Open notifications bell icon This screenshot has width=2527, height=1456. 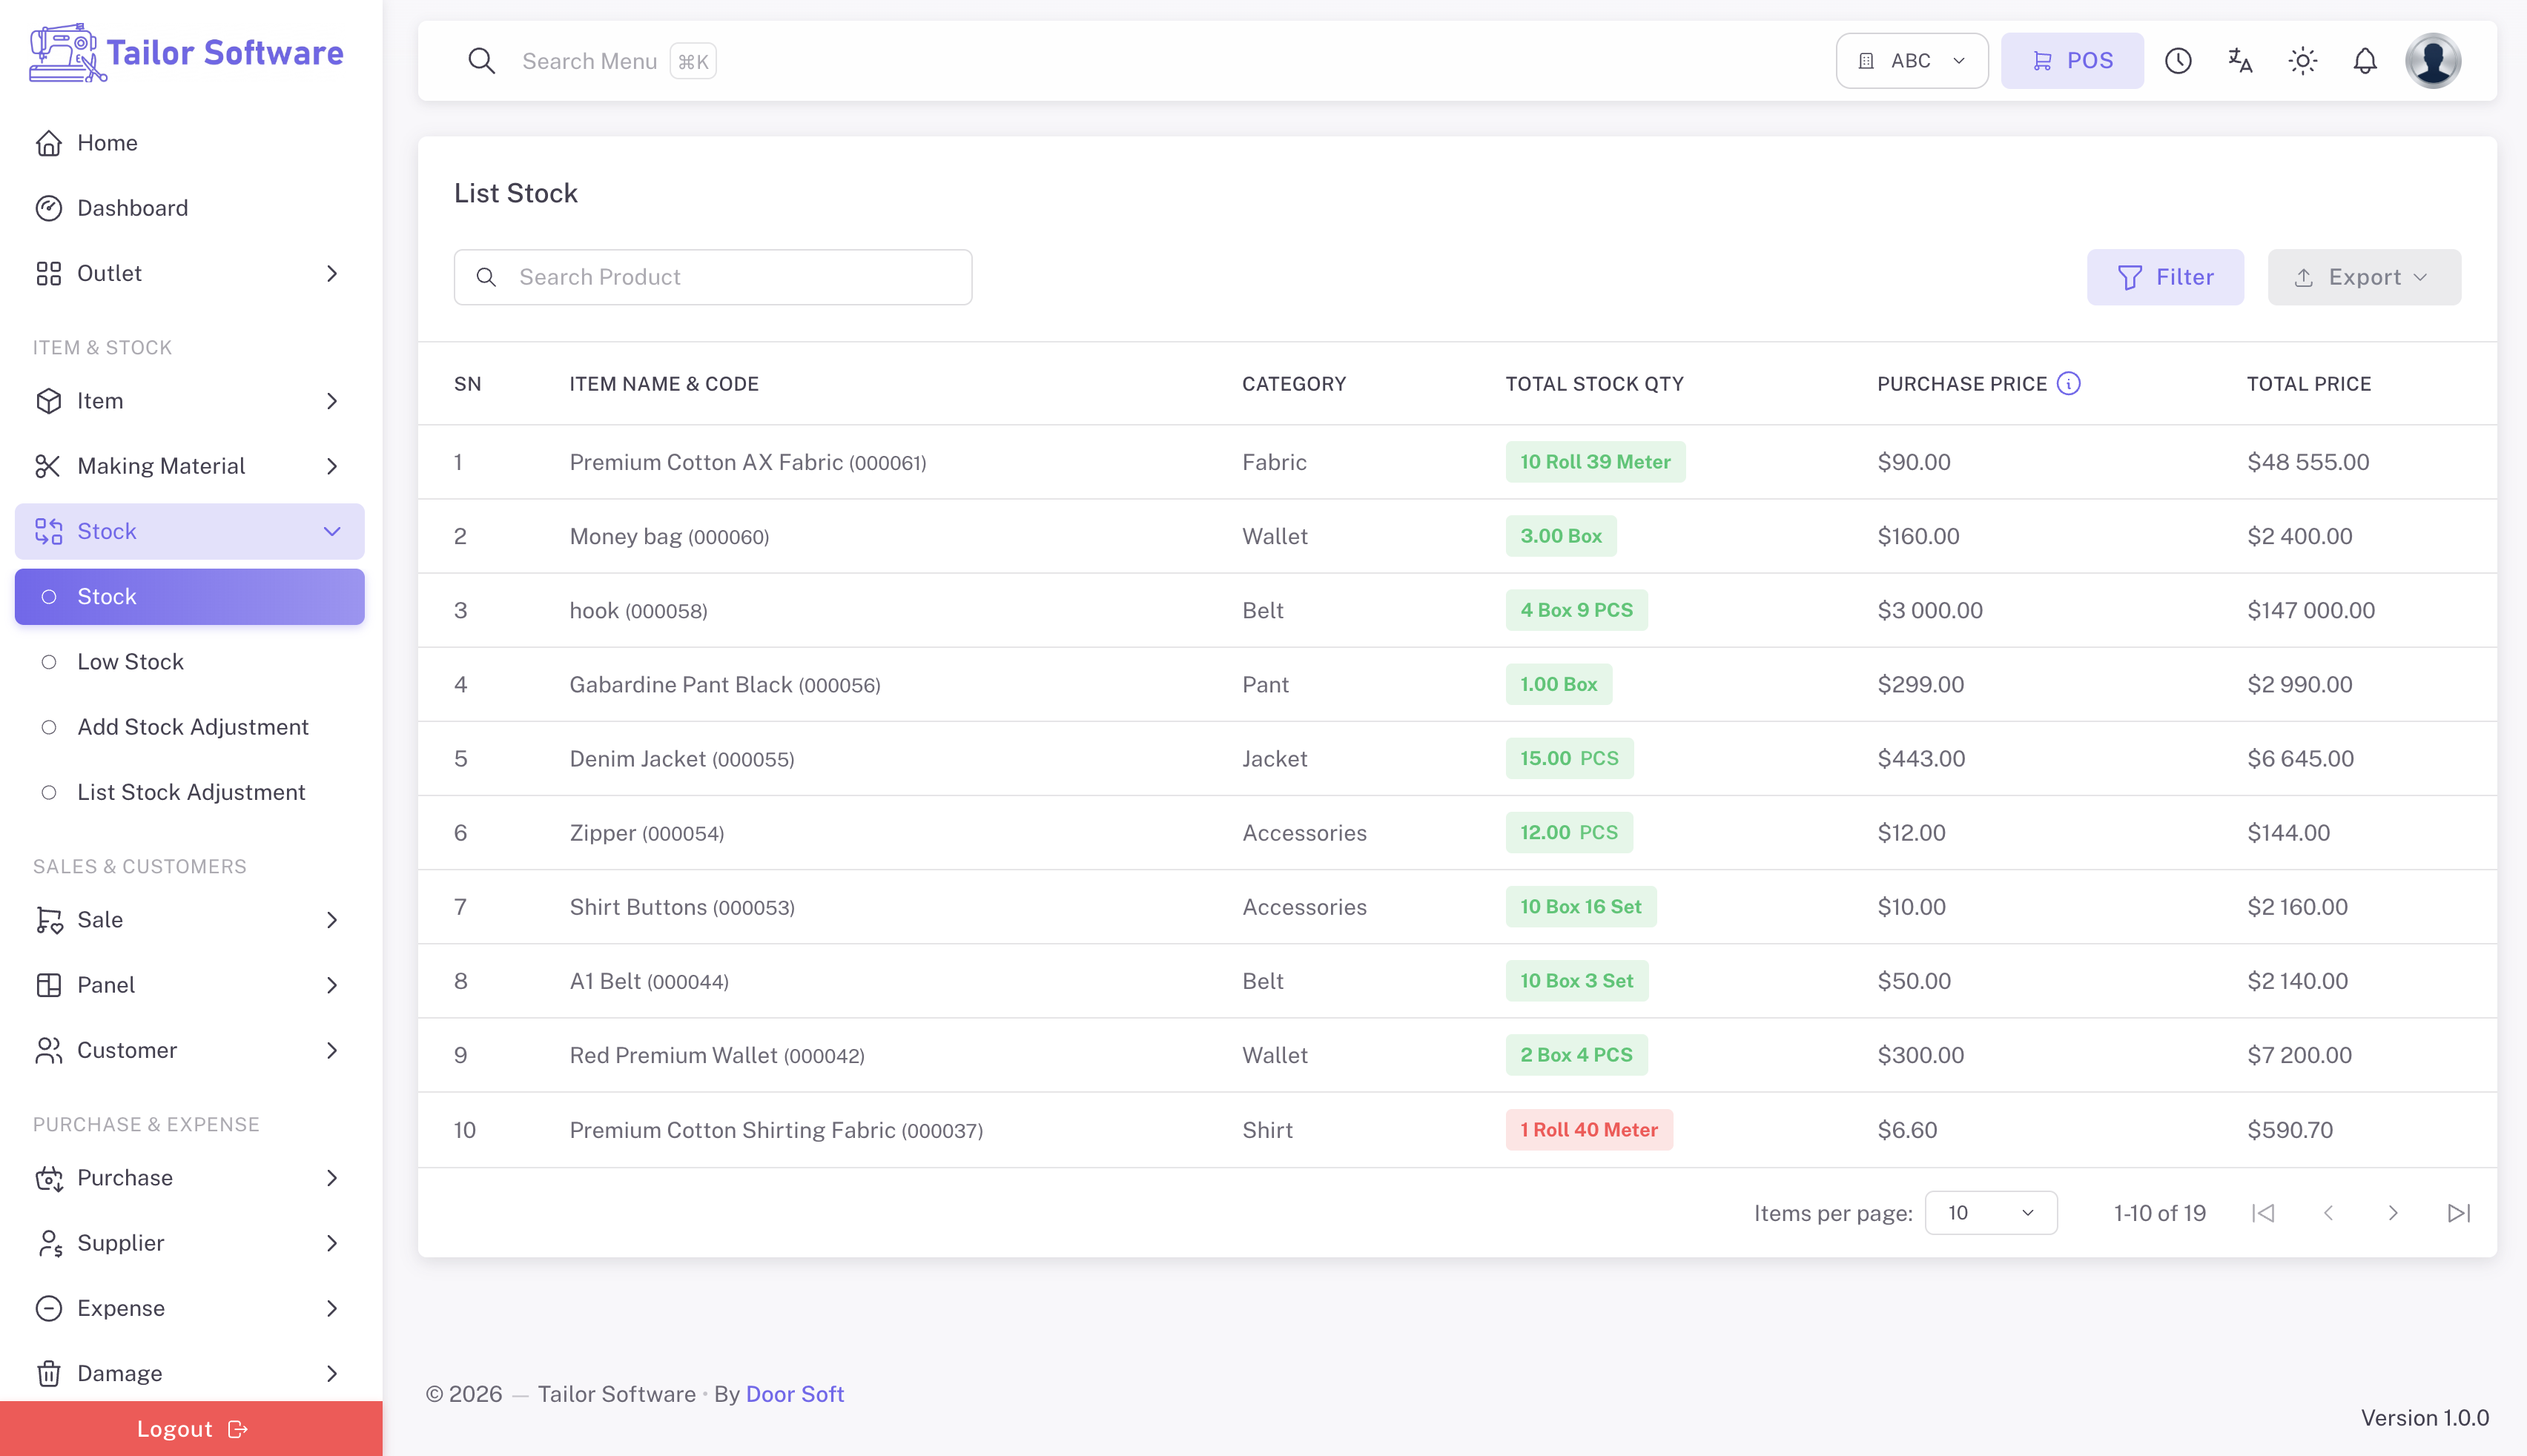click(x=2364, y=61)
